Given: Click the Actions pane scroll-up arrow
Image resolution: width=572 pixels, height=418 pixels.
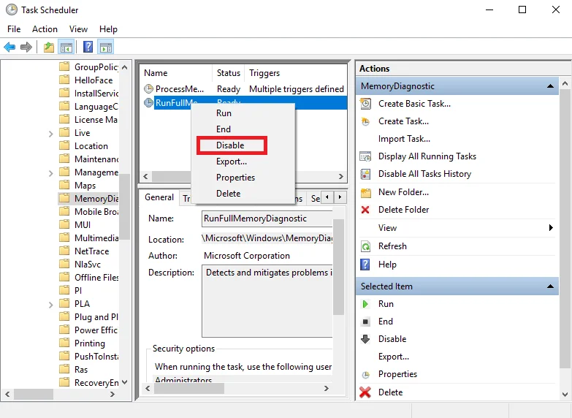Looking at the screenshot, I should (x=565, y=84).
